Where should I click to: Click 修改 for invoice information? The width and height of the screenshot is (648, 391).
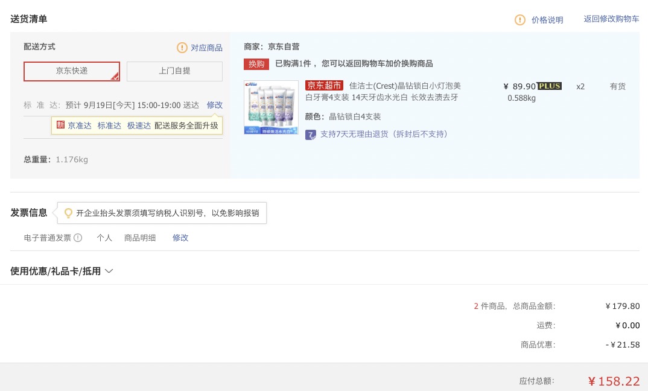(180, 238)
